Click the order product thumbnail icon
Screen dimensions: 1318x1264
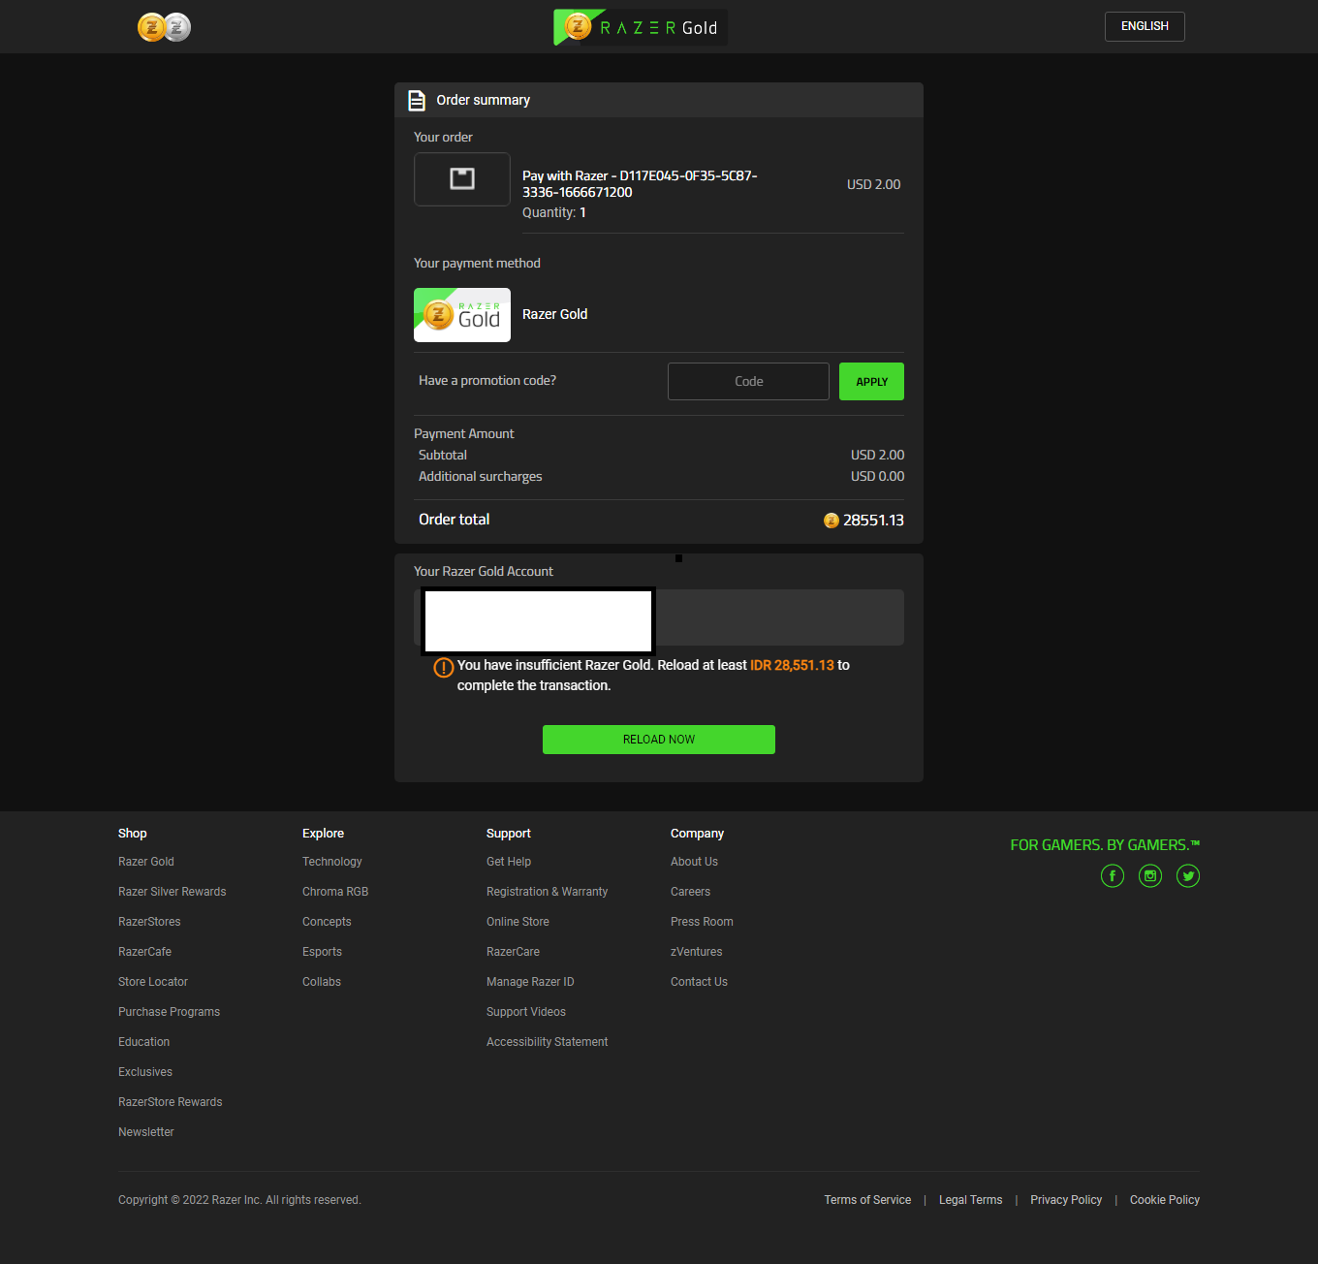coord(462,179)
